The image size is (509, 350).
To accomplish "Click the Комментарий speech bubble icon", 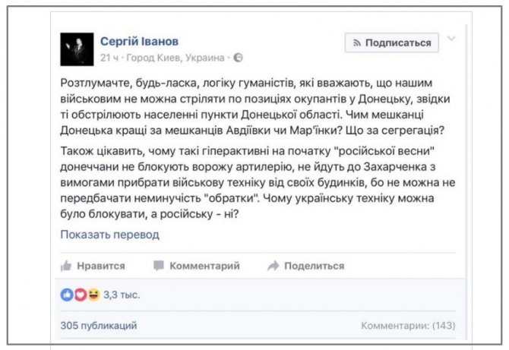I will click(x=159, y=266).
